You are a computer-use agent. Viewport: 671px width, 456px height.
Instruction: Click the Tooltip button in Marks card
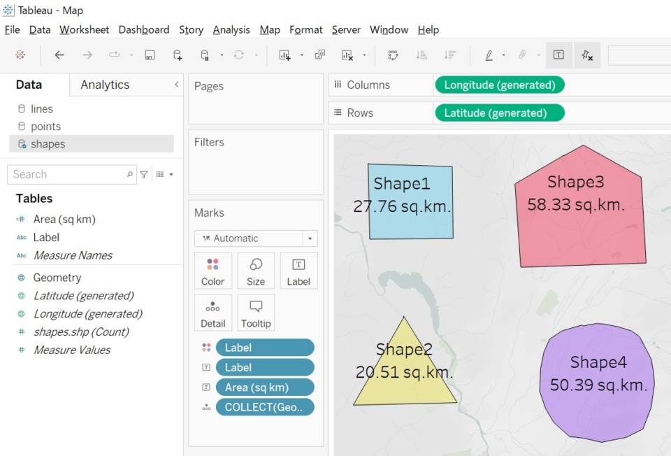click(x=256, y=313)
